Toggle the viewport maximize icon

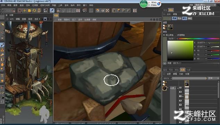(x=160, y=19)
